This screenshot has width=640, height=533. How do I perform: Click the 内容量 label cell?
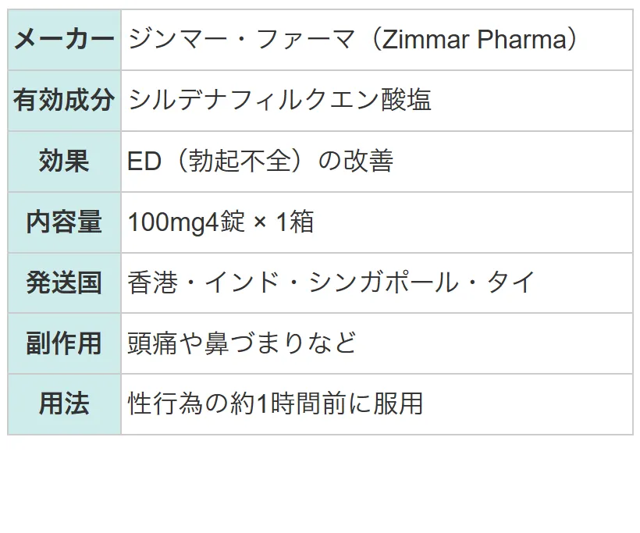click(x=65, y=222)
